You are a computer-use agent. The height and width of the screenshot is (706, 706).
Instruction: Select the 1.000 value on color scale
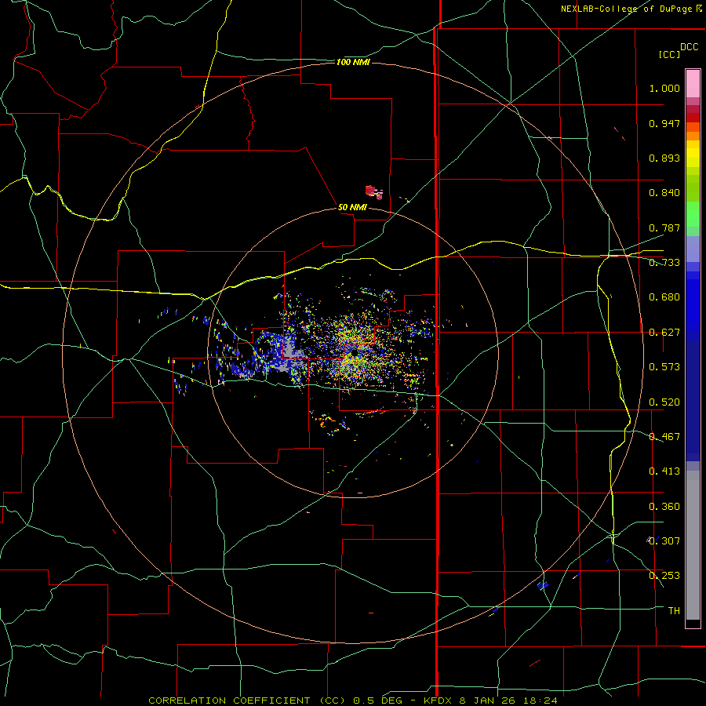[664, 88]
